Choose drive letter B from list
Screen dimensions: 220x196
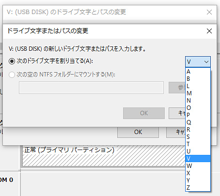[x=198, y=79]
